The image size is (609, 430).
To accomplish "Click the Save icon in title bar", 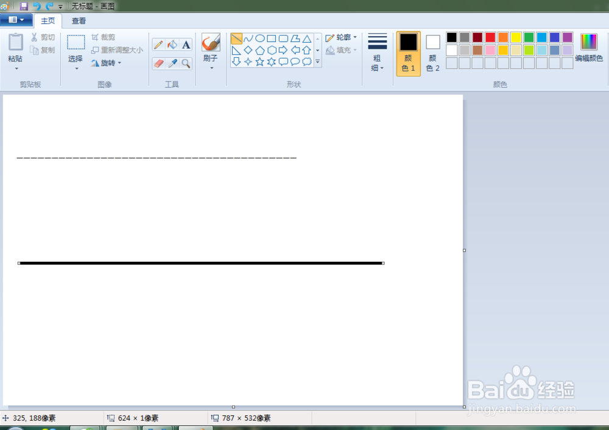I will click(24, 6).
